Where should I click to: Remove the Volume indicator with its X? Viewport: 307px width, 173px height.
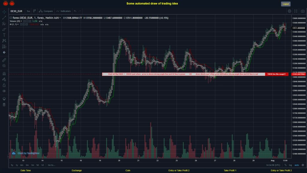30,21
